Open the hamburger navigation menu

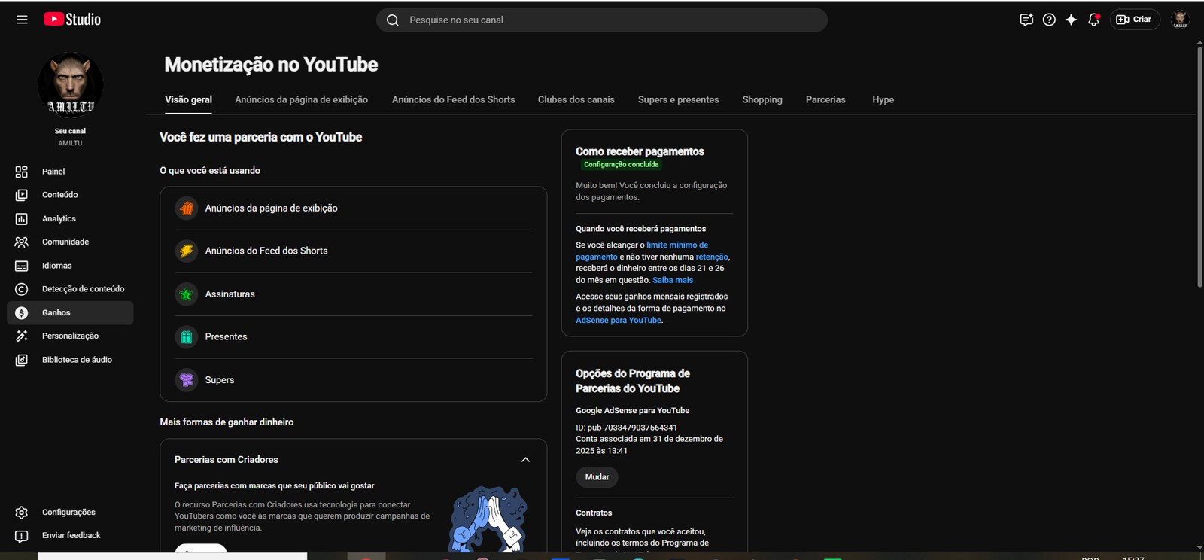point(22,20)
